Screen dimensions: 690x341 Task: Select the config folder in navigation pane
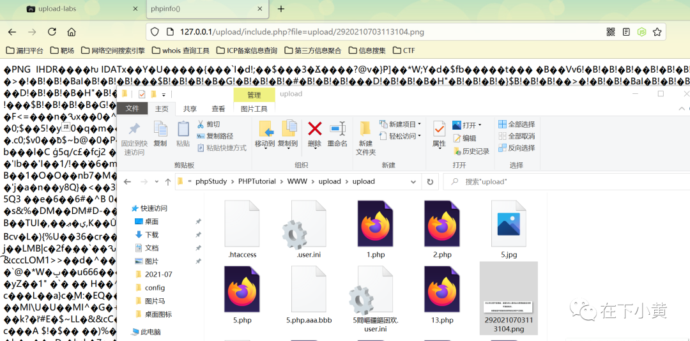tap(151, 287)
